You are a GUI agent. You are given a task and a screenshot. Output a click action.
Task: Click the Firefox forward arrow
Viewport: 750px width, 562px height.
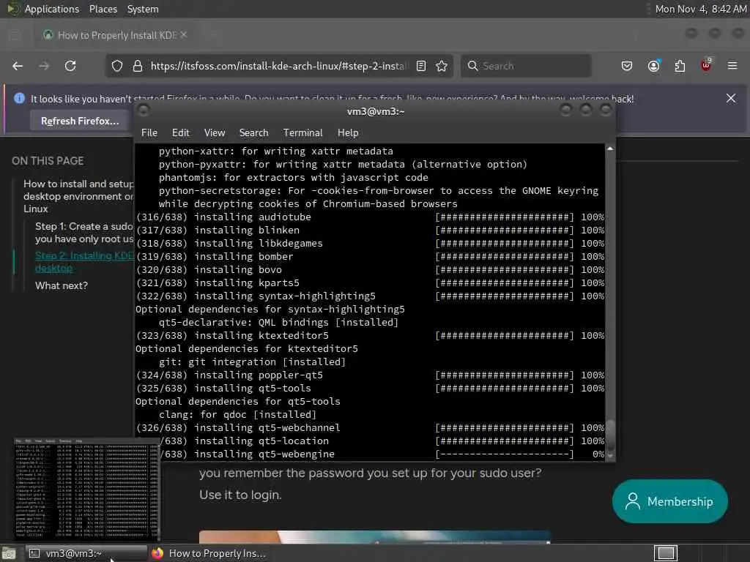[44, 66]
